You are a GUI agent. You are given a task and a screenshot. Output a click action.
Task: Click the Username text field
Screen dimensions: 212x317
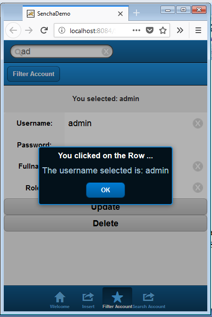pyautogui.click(x=129, y=123)
